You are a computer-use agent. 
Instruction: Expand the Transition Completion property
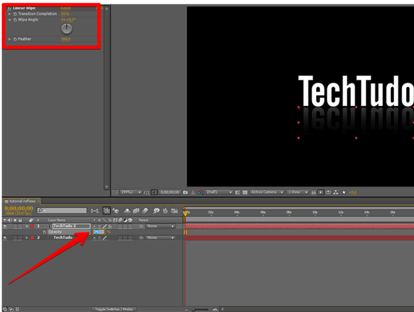click(x=10, y=14)
